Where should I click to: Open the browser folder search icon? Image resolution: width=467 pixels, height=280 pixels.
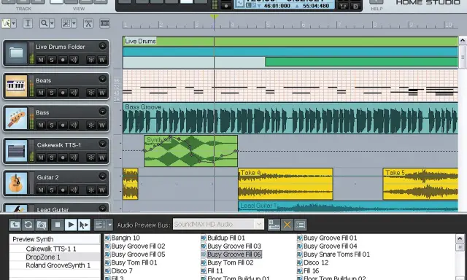tap(42, 225)
